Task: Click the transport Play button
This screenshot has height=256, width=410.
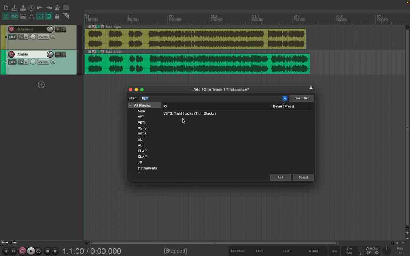Action: (x=31, y=251)
